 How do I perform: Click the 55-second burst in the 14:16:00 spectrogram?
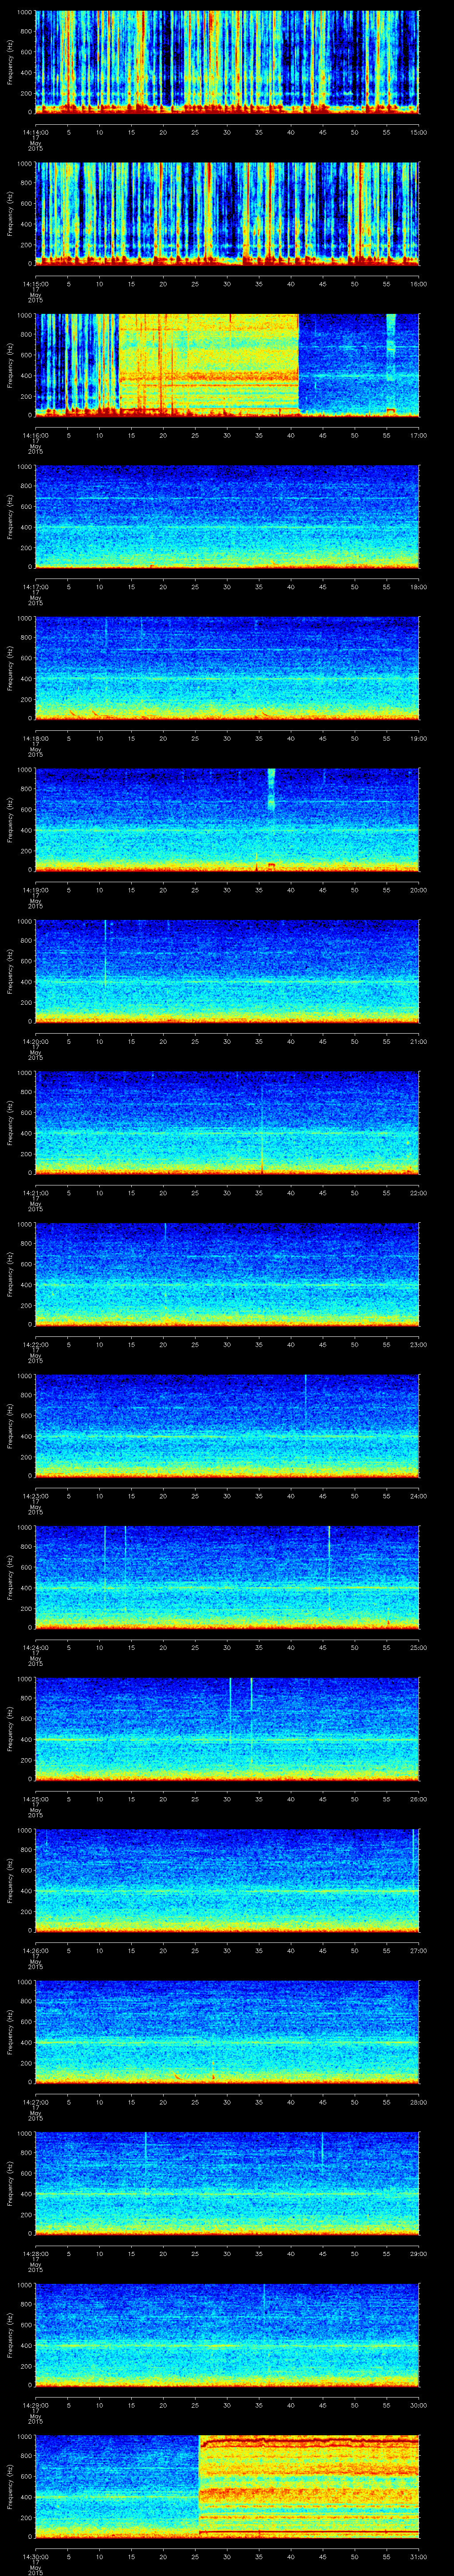pos(390,364)
